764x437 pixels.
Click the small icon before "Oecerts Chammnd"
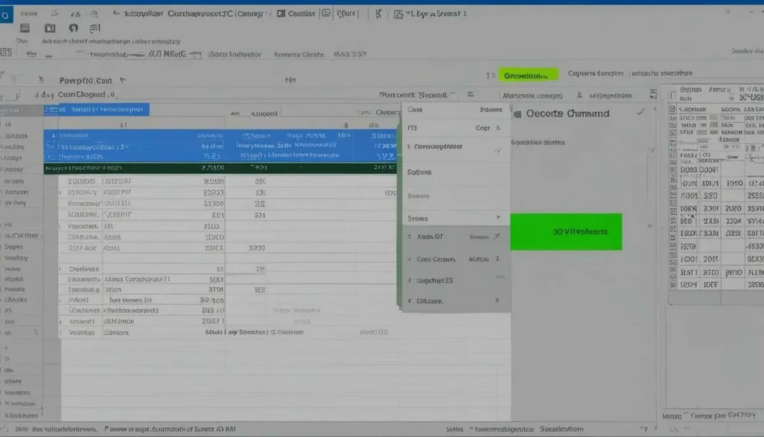(517, 114)
